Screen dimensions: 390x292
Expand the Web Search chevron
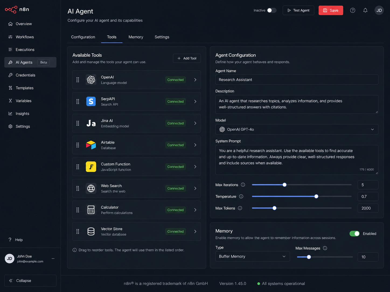pyautogui.click(x=195, y=188)
